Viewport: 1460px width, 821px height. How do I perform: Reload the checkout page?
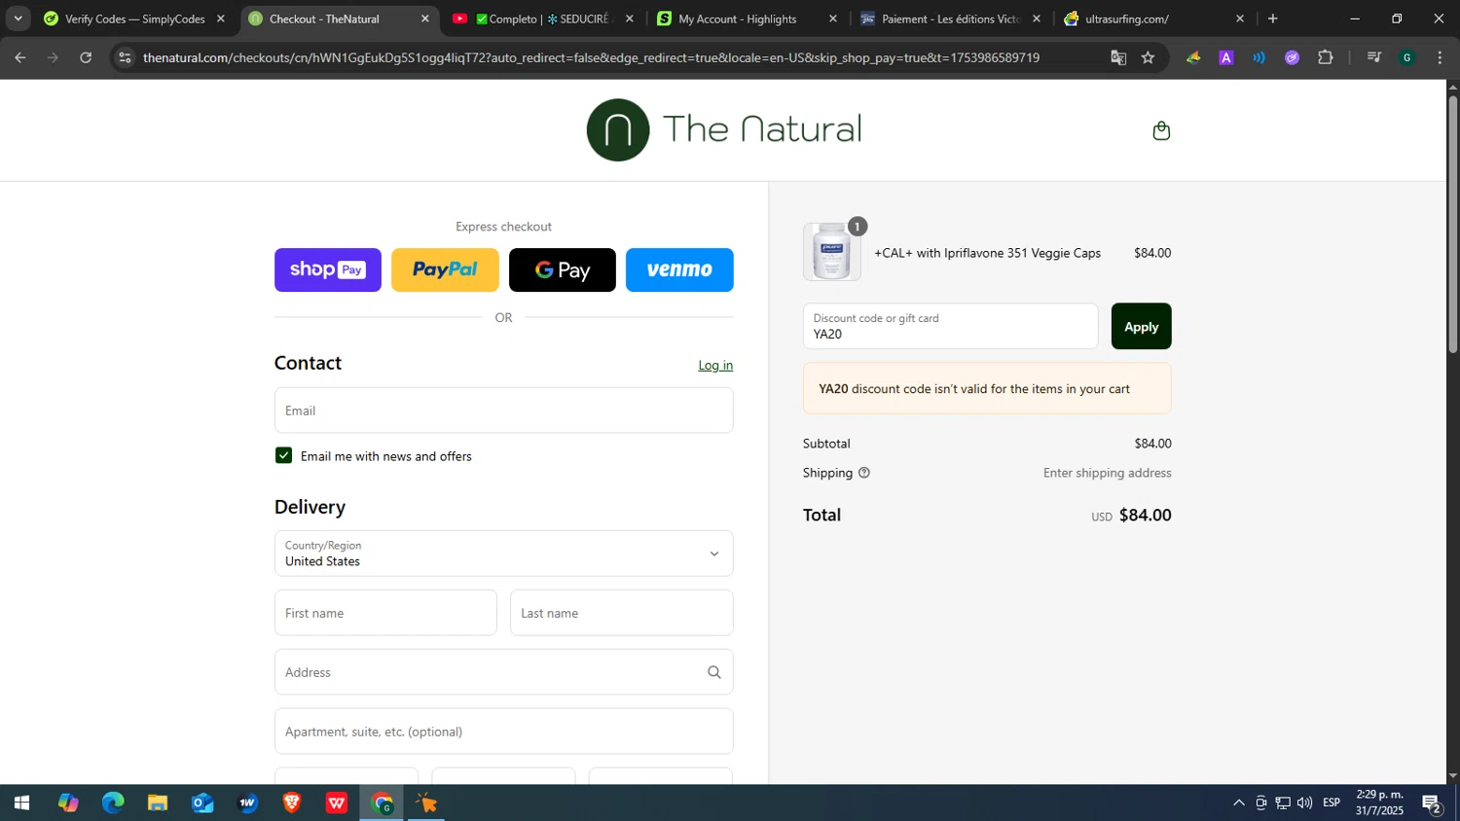[86, 57]
